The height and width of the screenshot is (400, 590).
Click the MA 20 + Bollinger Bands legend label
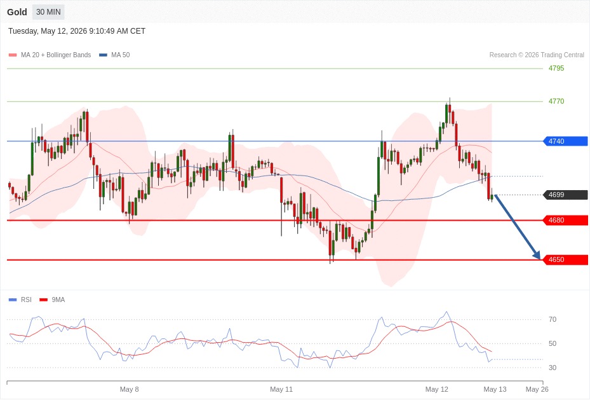[x=56, y=55]
